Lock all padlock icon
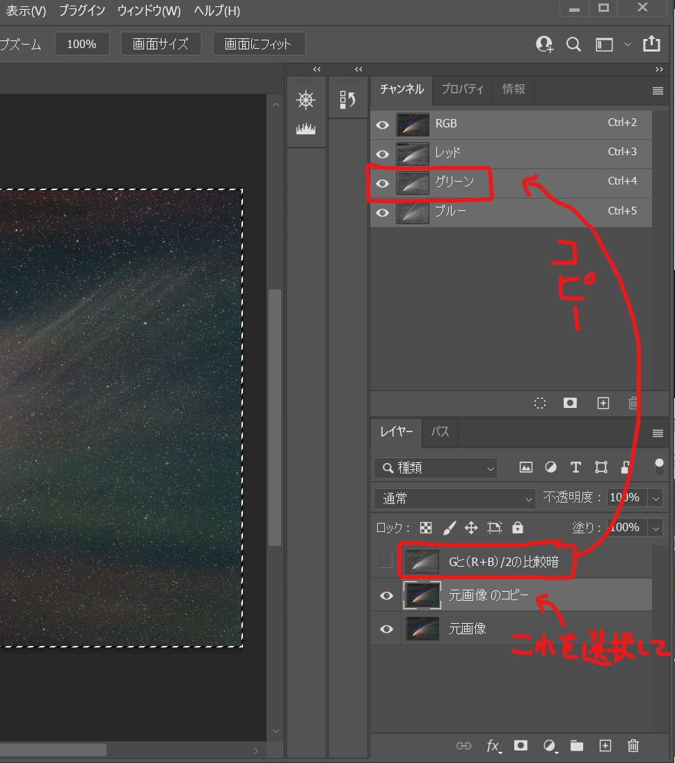The width and height of the screenshot is (675, 763). coord(518,528)
